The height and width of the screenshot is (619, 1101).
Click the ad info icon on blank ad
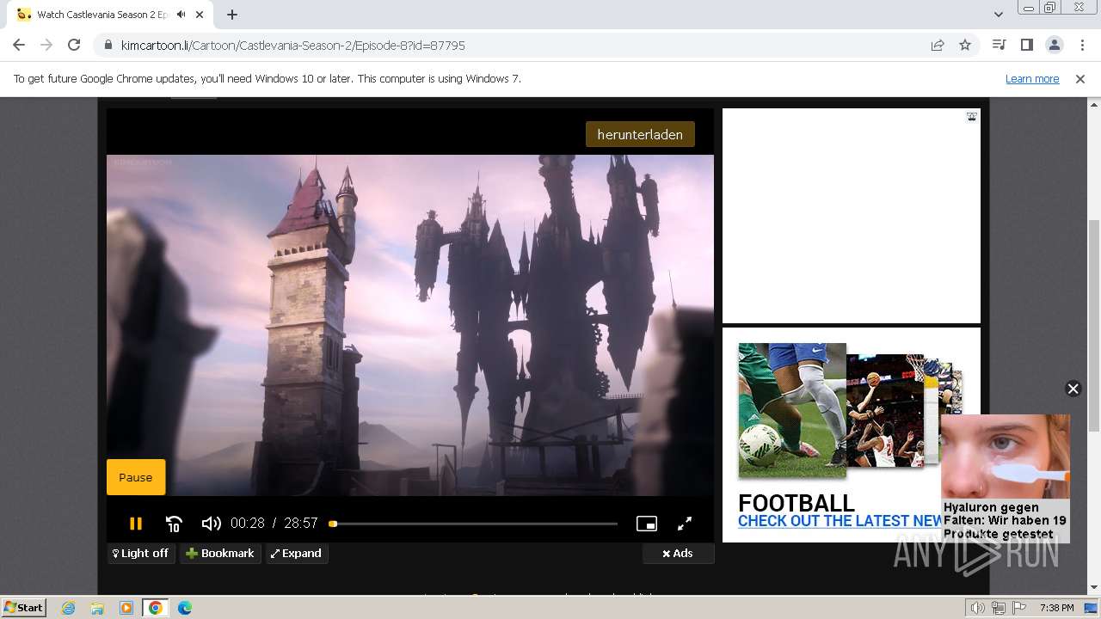pyautogui.click(x=971, y=117)
